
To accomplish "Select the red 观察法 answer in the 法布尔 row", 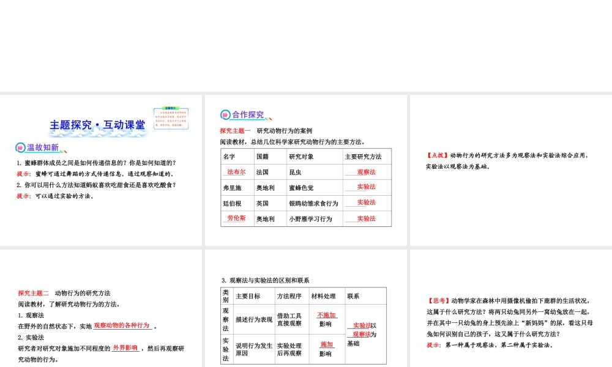I will tap(366, 172).
